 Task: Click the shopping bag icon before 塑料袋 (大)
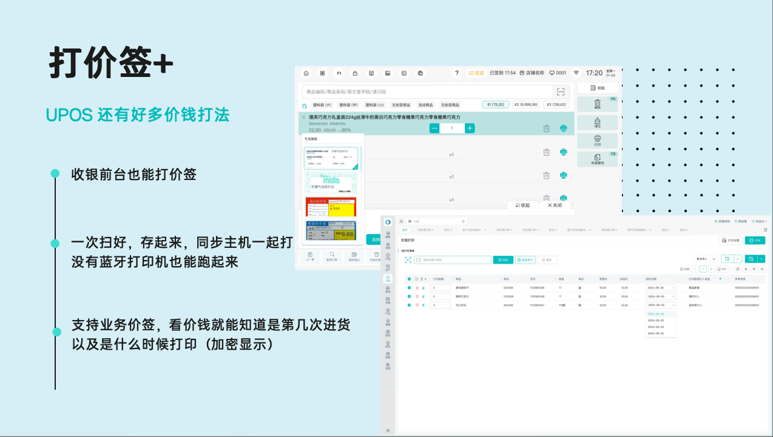coord(305,105)
